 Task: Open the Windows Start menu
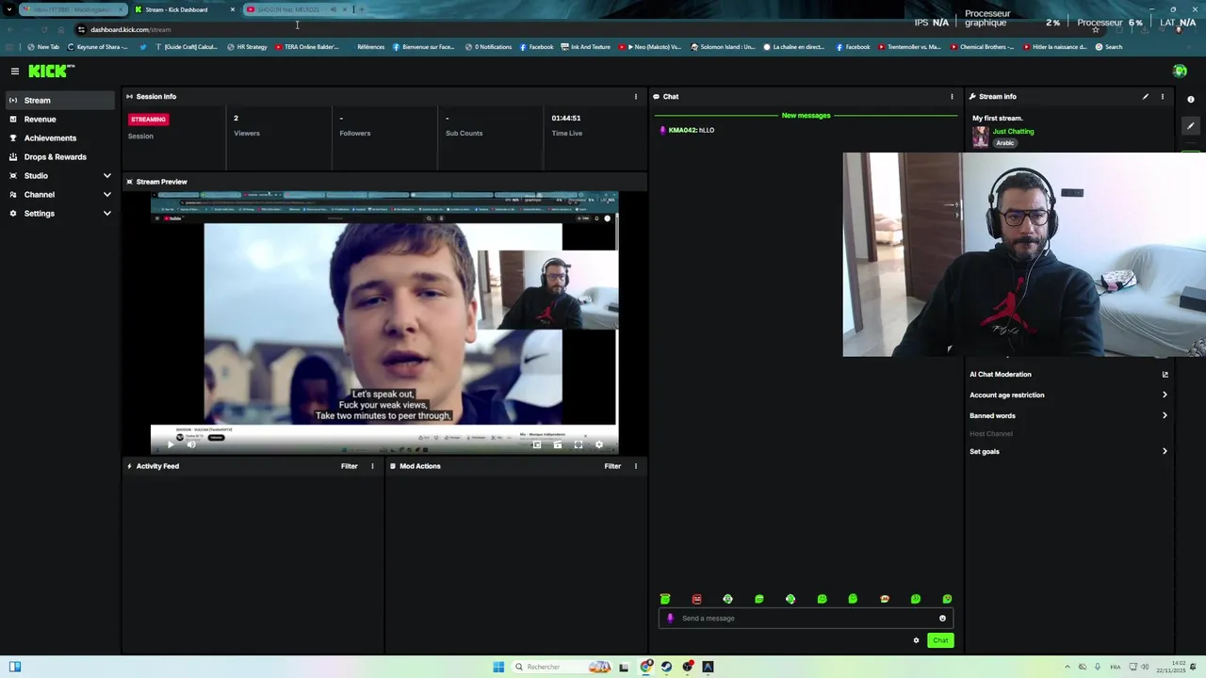[x=498, y=667]
